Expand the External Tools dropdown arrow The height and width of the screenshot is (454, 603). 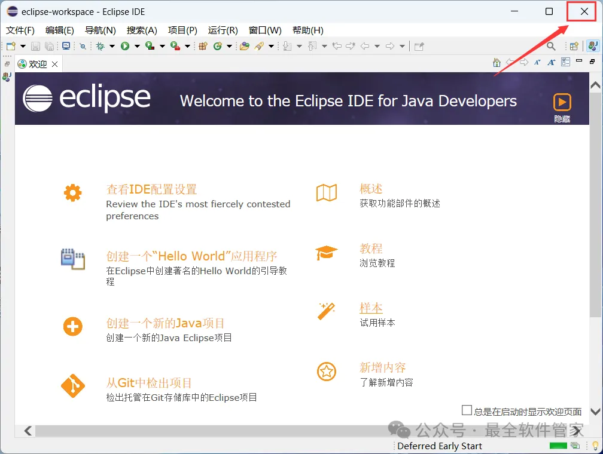pos(188,47)
